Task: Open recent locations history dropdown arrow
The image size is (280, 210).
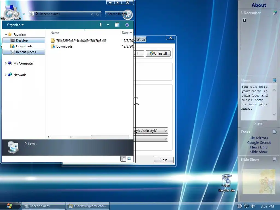Action: pyautogui.click(x=24, y=14)
